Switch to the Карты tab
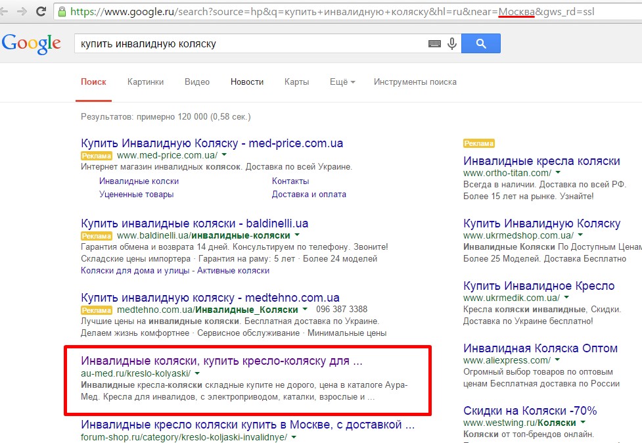Viewport: 642px width, 443px height. tap(296, 82)
